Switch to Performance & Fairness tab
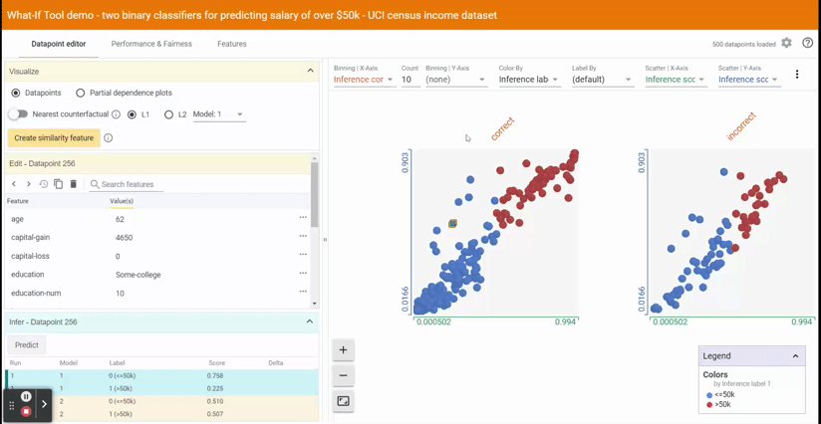821x424 pixels. tap(151, 44)
